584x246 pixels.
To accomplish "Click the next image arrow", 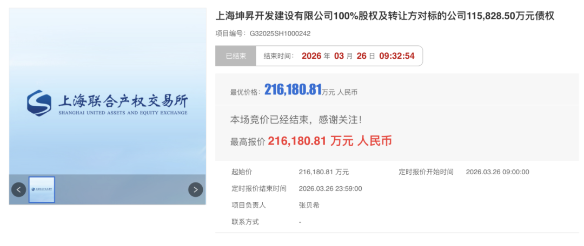I will click(195, 189).
